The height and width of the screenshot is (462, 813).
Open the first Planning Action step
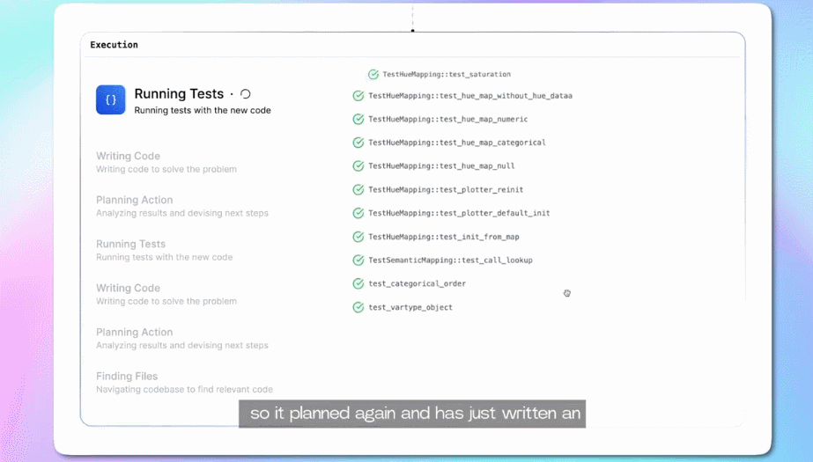pos(134,201)
